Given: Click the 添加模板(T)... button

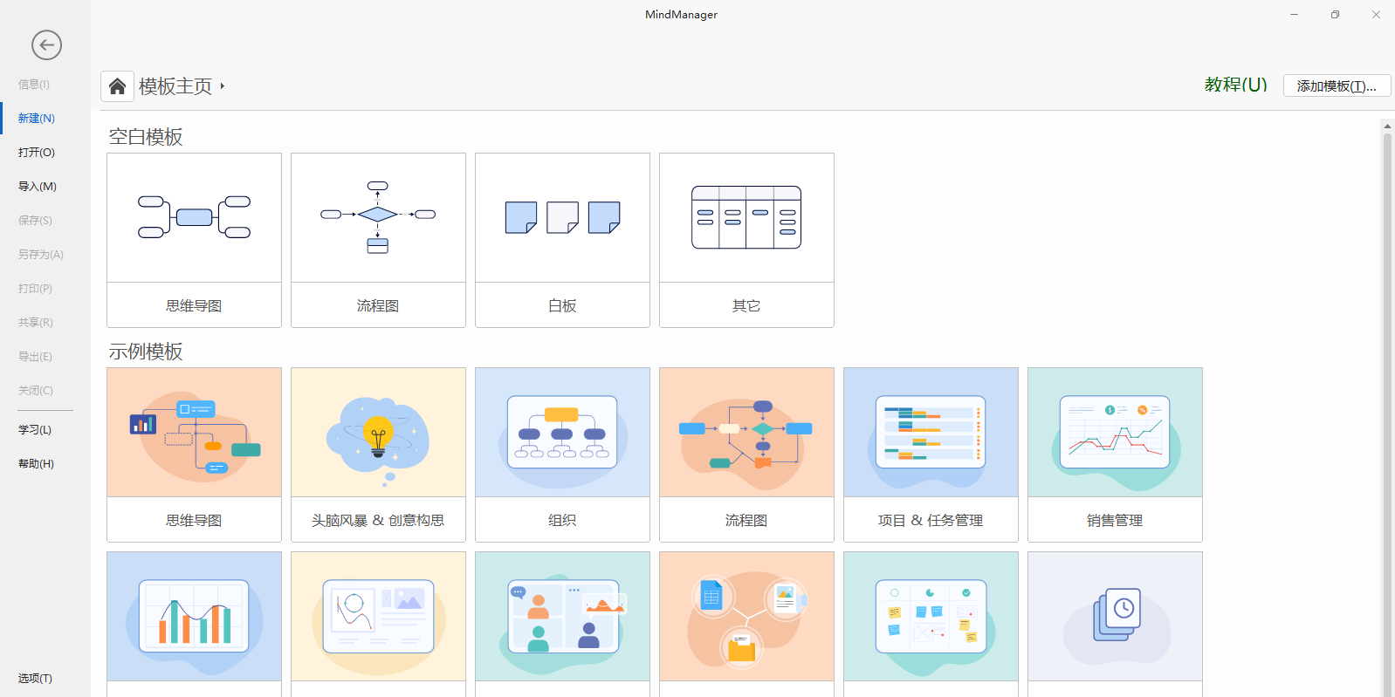Looking at the screenshot, I should (x=1337, y=85).
